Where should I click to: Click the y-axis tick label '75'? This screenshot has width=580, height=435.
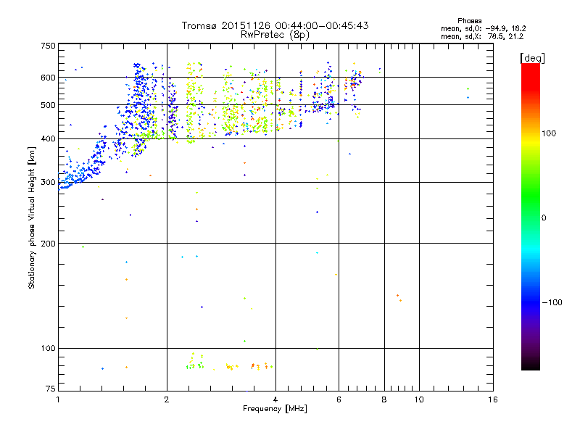51,389
